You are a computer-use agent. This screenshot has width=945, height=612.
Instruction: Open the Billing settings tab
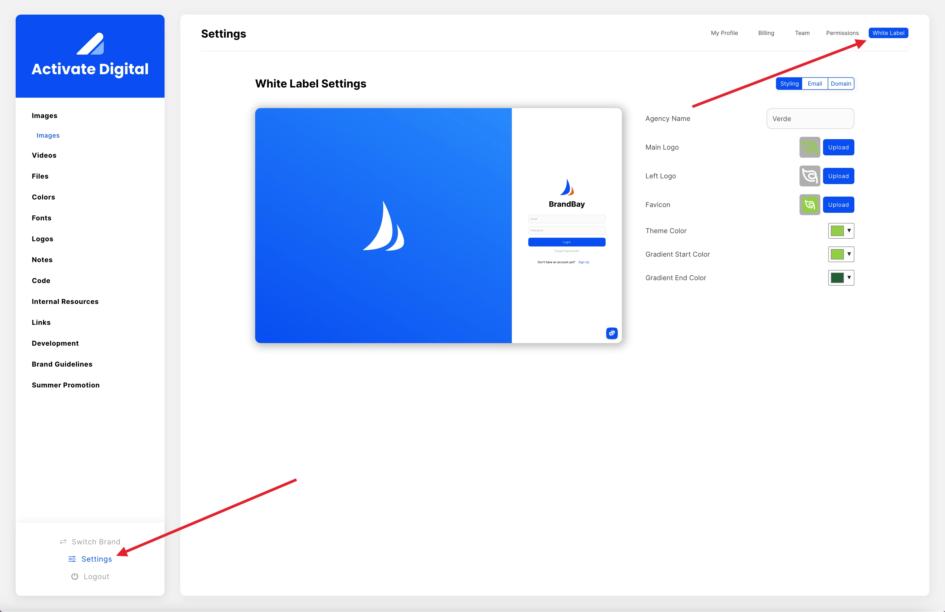coord(766,33)
